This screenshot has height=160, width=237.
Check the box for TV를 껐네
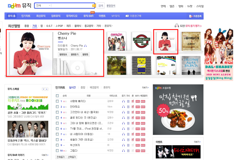[57, 129]
